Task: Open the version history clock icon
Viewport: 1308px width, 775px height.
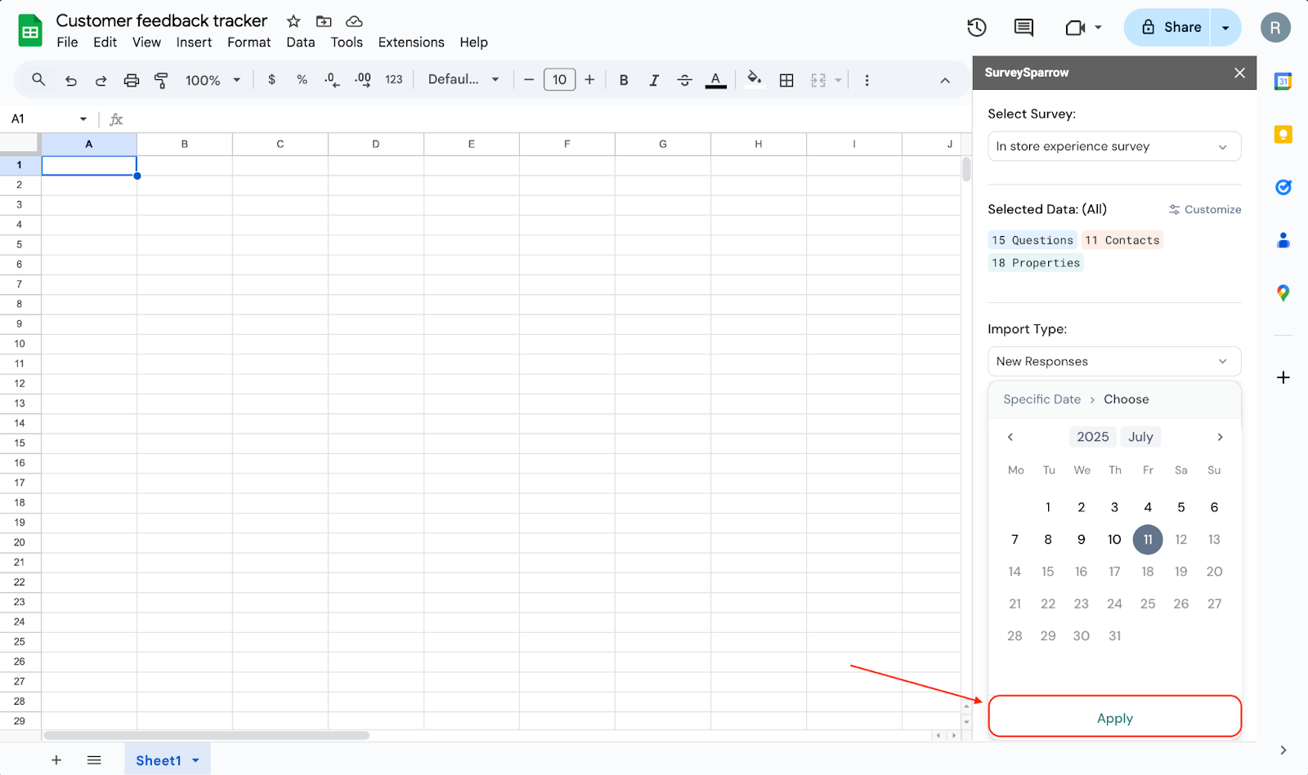Action: [x=976, y=28]
